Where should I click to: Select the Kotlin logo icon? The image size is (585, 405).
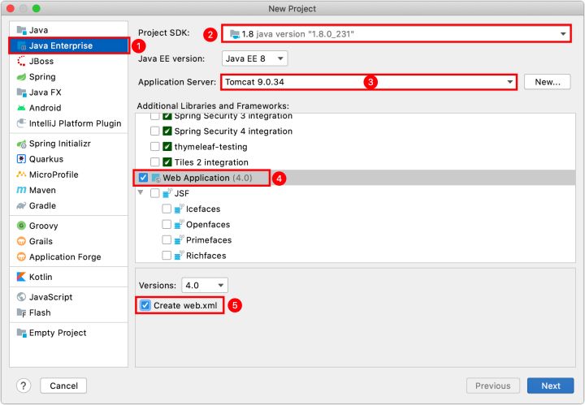(x=22, y=277)
